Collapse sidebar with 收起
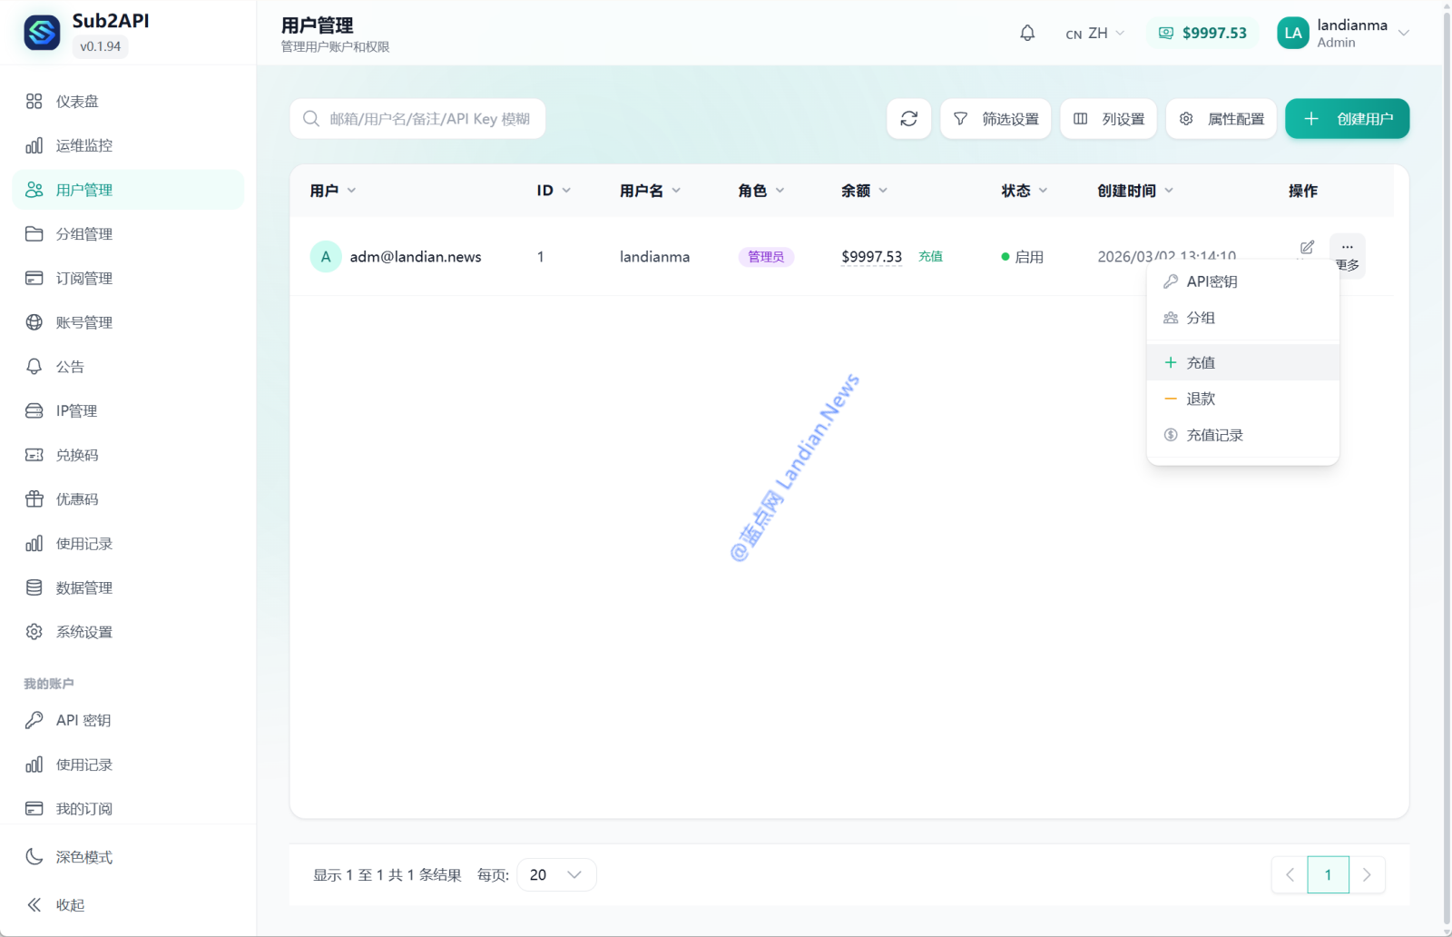The height and width of the screenshot is (937, 1452). coord(69,905)
